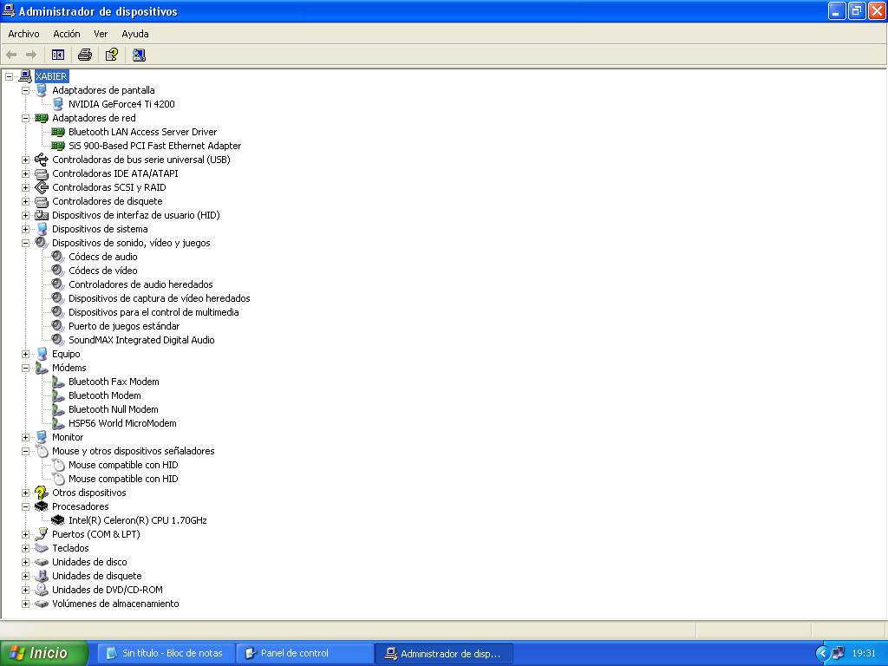
Task: Select Controladores de audio heredados
Action: point(141,284)
